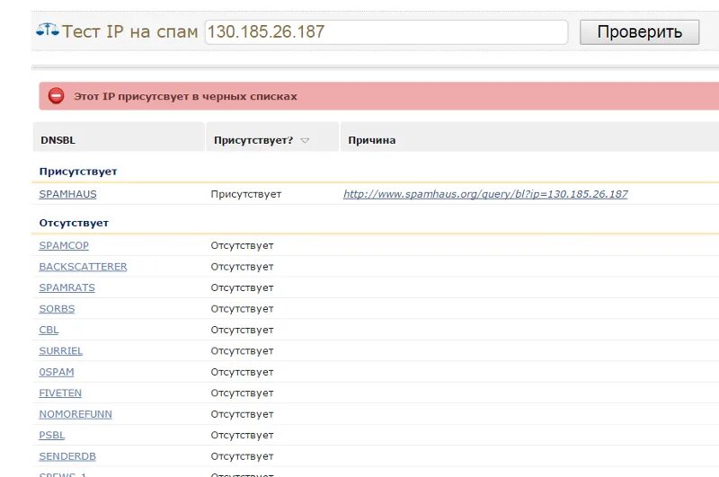Click Отсутствует status in SORBS row
The height and width of the screenshot is (477, 719).
pos(242,308)
